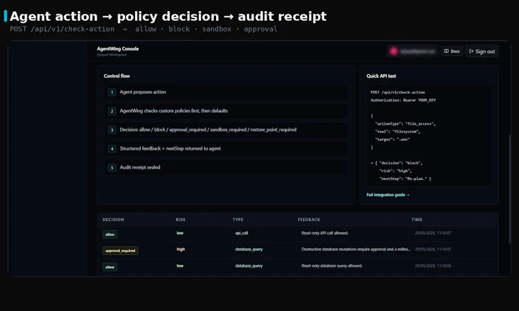Click 'Destructive database mutations require approval' feedback

(x=356, y=249)
